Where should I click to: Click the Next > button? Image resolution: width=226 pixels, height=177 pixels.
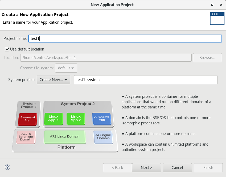(146, 168)
